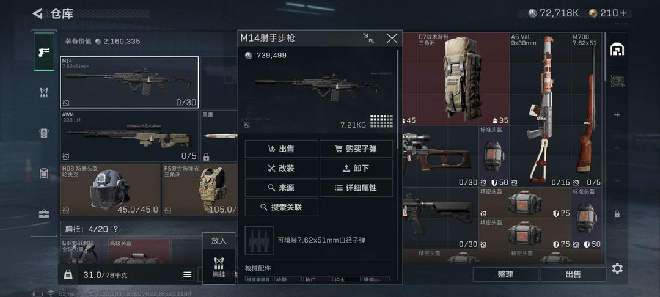Click the 卸下 unequip button

click(x=356, y=168)
